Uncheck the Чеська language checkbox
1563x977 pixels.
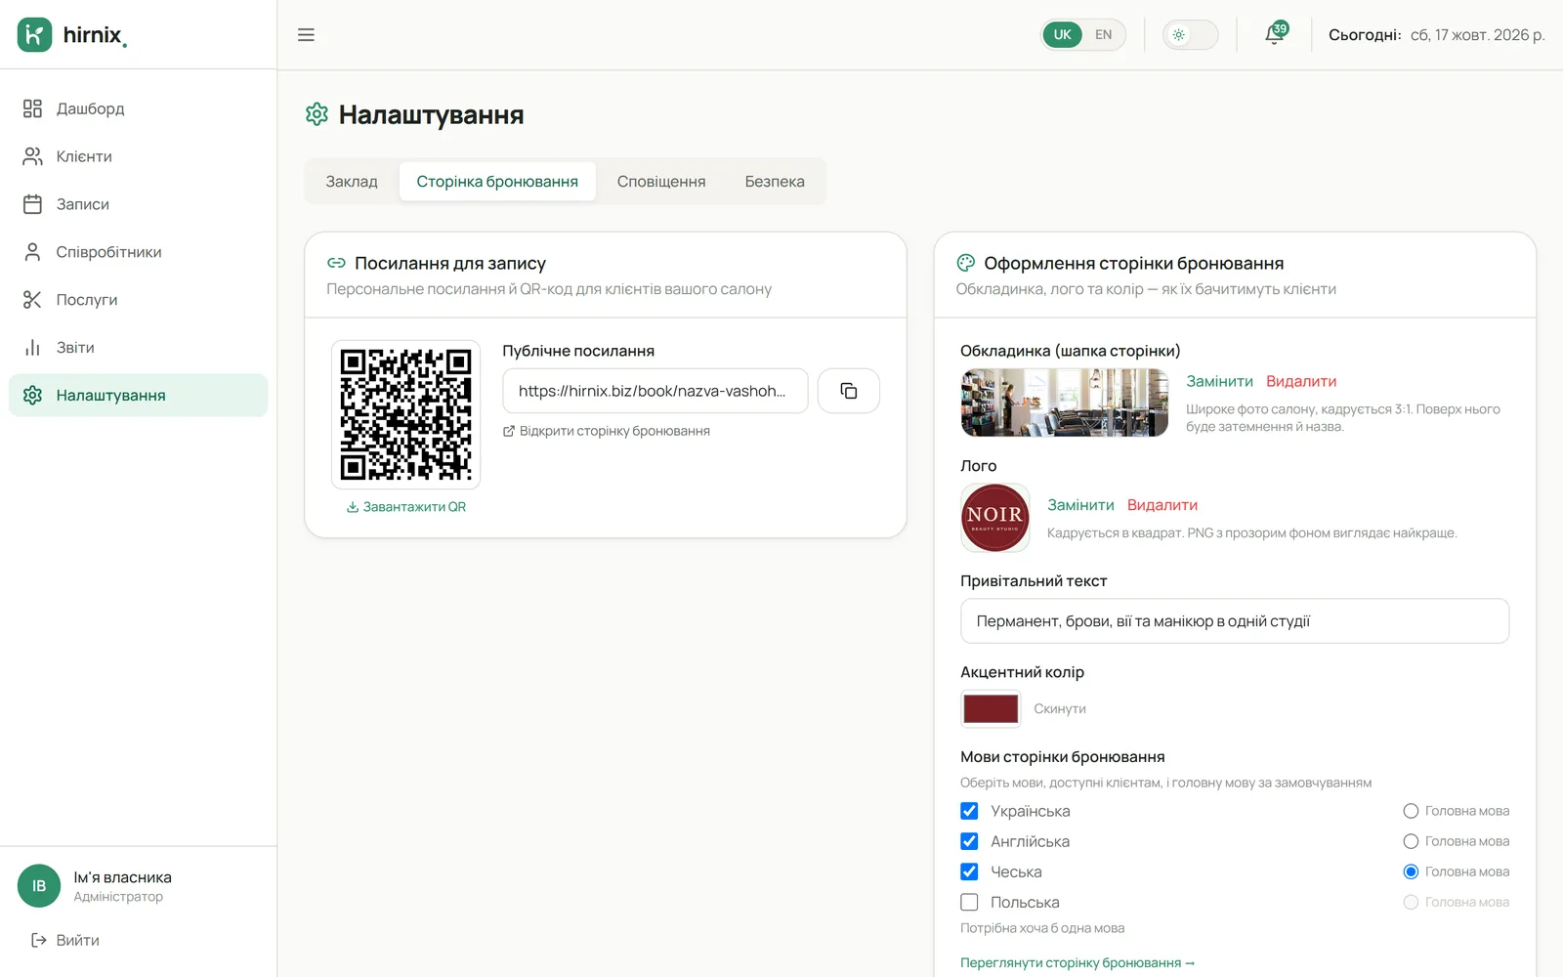pos(969,871)
